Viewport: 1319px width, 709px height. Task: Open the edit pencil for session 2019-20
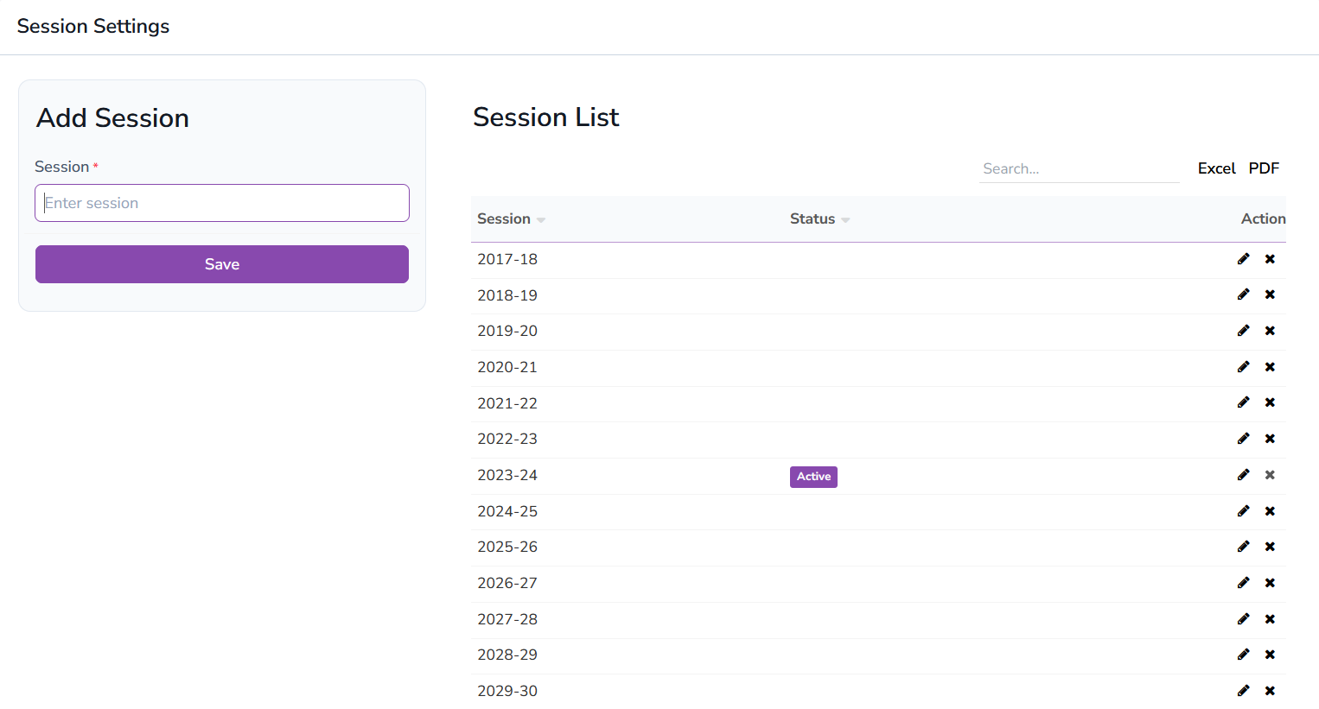[x=1243, y=330]
